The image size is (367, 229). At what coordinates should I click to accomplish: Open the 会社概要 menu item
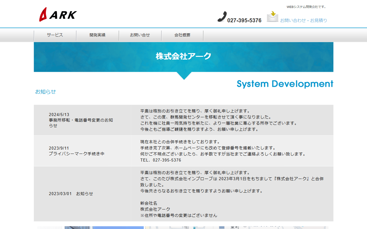tap(183, 35)
